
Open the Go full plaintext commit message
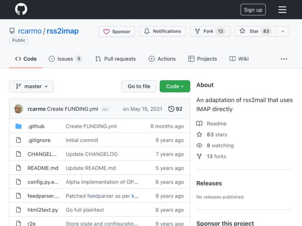[x=85, y=210]
